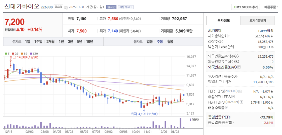Show the 월봉 monthly candle chart

tap(170, 42)
